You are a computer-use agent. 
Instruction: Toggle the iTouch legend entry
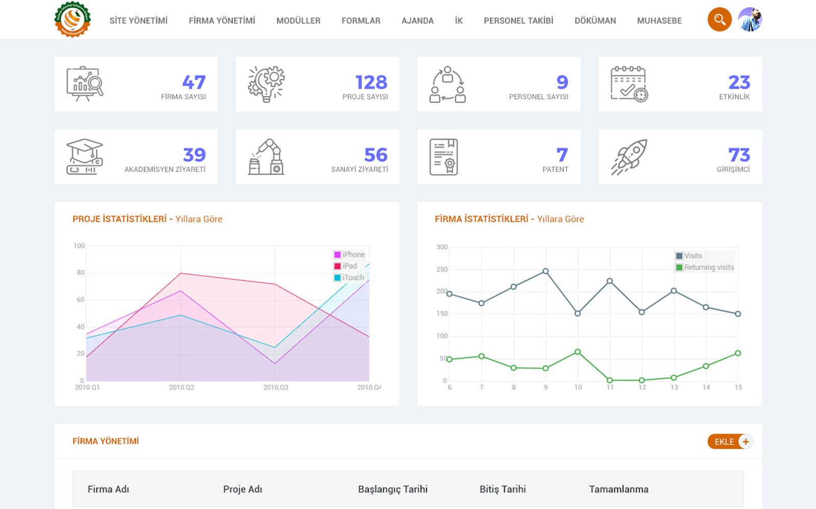[x=349, y=277]
